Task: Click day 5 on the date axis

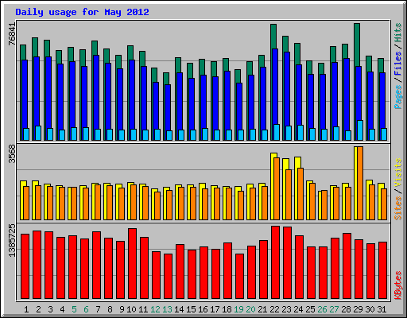Action: click(74, 309)
